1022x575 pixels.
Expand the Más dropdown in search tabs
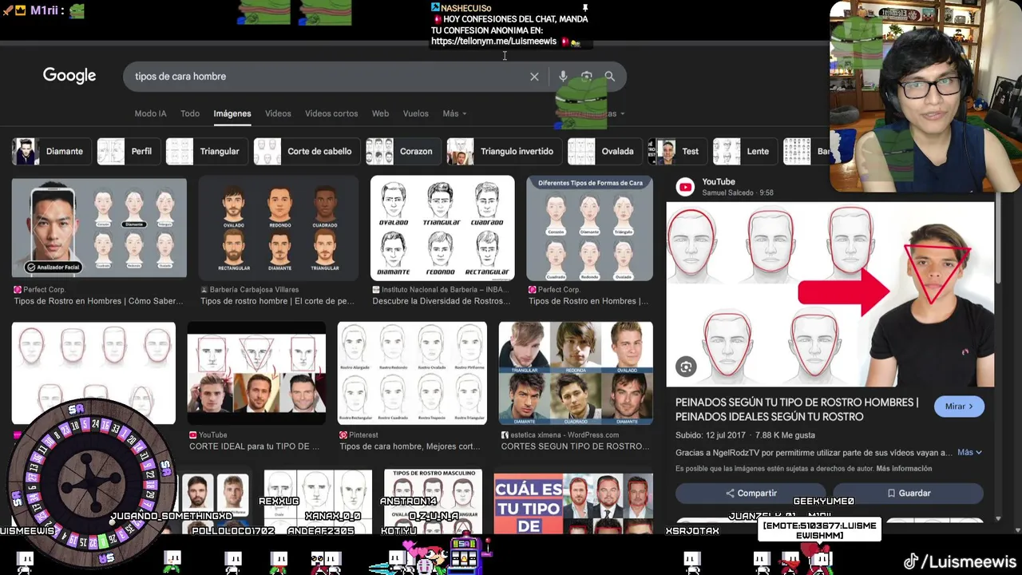(454, 113)
